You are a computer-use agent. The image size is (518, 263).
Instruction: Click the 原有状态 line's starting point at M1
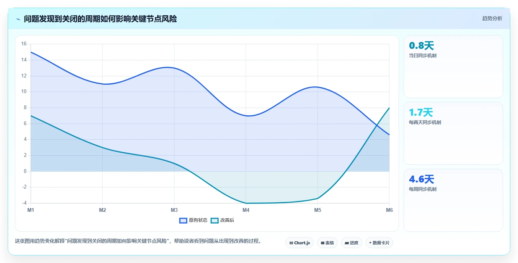point(31,52)
